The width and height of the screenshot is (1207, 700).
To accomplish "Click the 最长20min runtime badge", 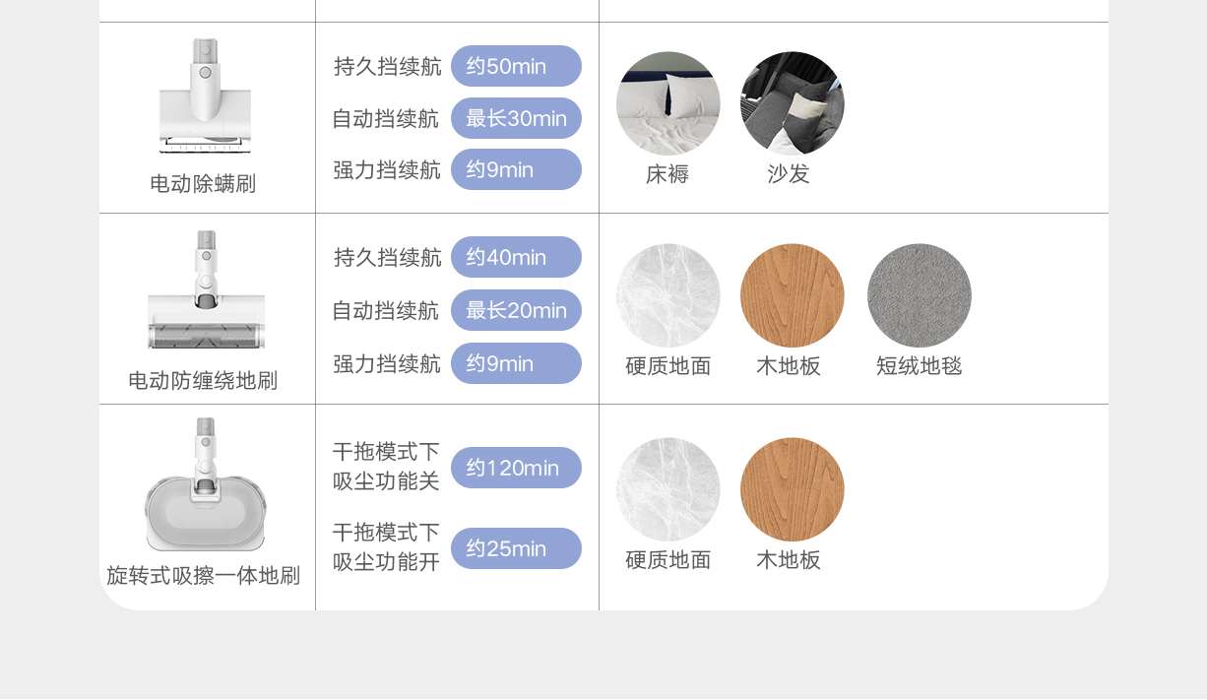I will [516, 310].
